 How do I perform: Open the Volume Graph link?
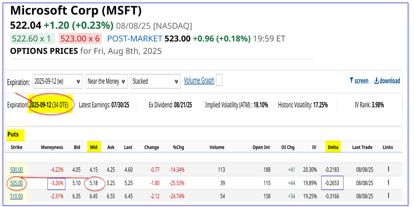point(199,80)
